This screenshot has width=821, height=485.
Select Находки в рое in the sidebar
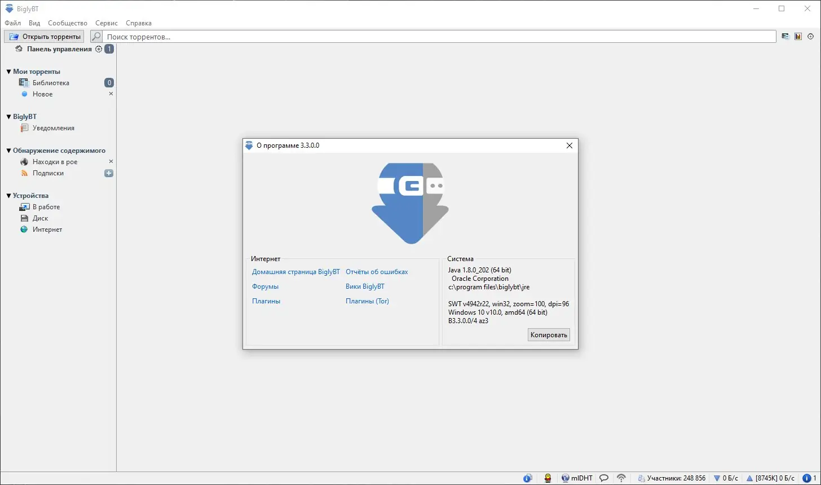[55, 162]
